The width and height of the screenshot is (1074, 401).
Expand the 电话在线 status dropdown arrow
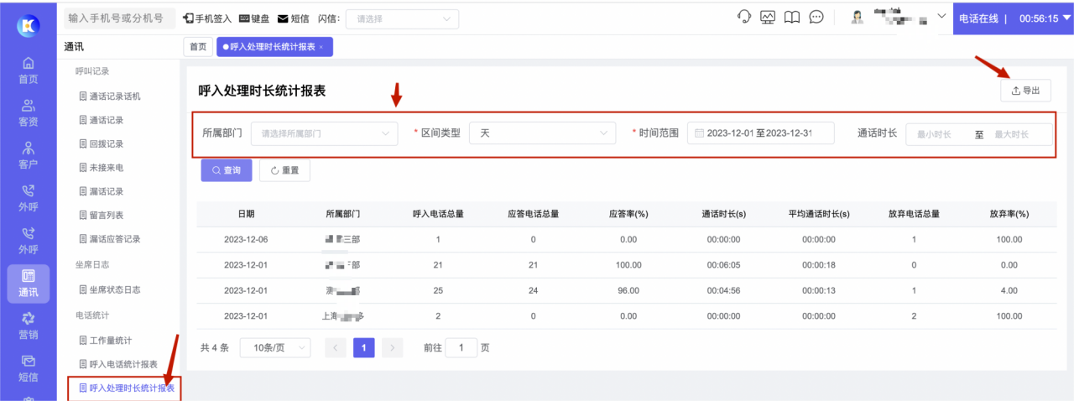click(1066, 18)
